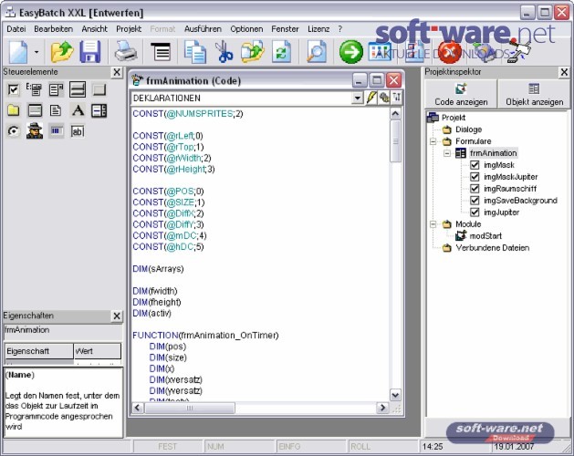Screen dimensions: 574x456
Task: Open the DEKLARATIONEN dropdown arrow
Action: (358, 98)
